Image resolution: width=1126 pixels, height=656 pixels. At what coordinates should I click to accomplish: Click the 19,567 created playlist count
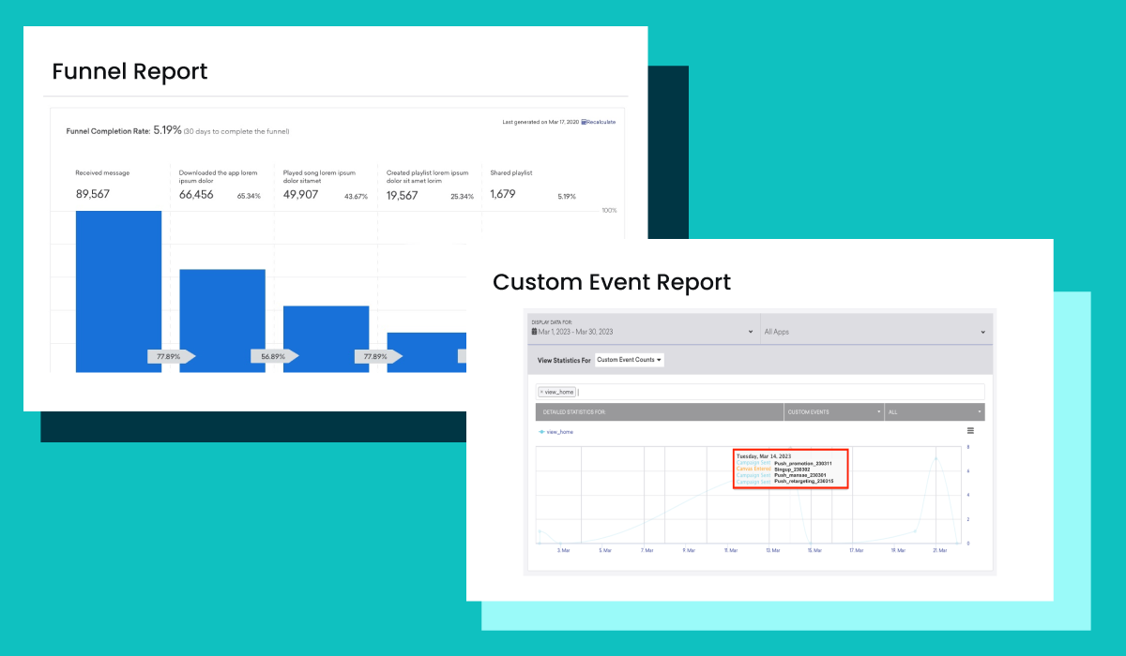(403, 195)
